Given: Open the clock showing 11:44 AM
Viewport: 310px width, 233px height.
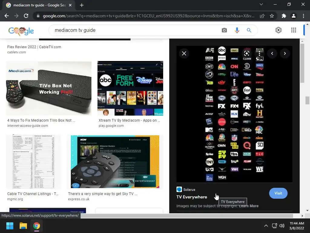Looking at the screenshot, I should point(297,226).
